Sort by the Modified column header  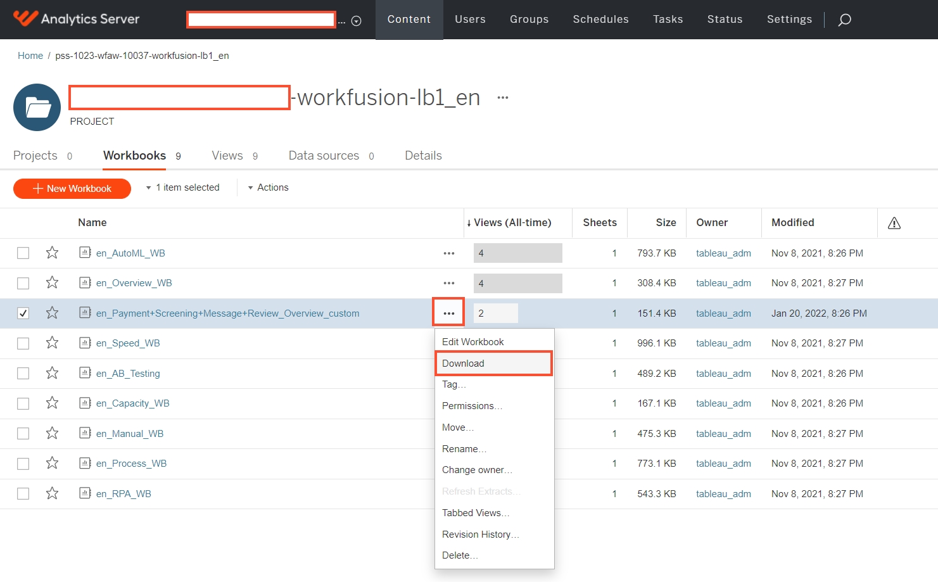click(793, 223)
